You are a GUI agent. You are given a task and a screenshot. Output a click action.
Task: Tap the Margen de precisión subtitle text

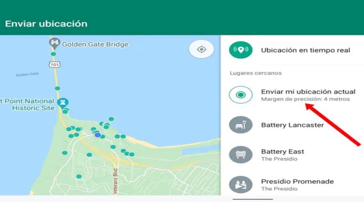[305, 99]
